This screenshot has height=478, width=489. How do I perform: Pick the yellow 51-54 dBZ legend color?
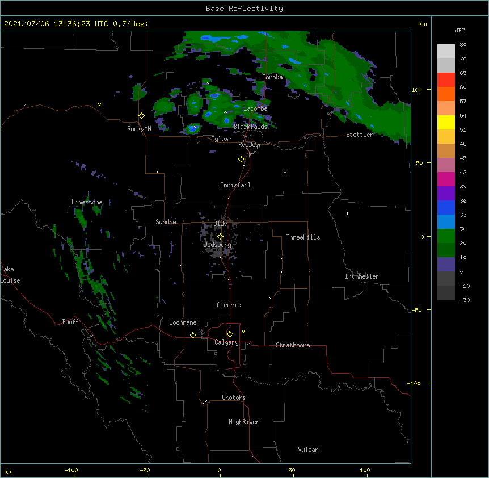(x=446, y=122)
